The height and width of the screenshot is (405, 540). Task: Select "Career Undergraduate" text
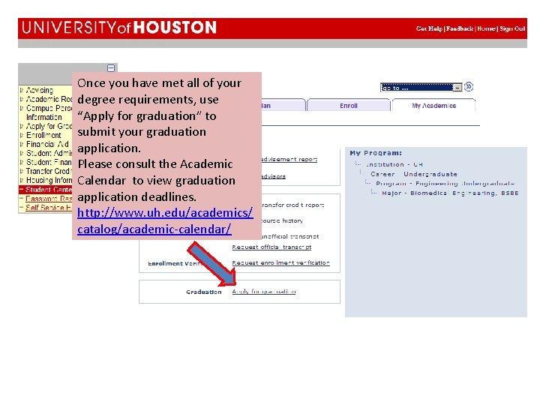tap(414, 174)
